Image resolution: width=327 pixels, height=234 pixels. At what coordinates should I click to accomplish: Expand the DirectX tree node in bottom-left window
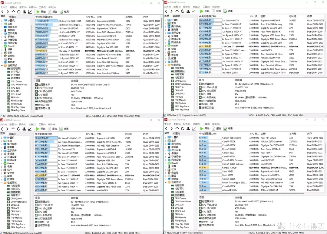2,163
